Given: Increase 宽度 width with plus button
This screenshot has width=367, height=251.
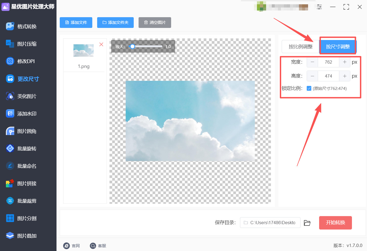Looking at the screenshot, I should pos(345,62).
